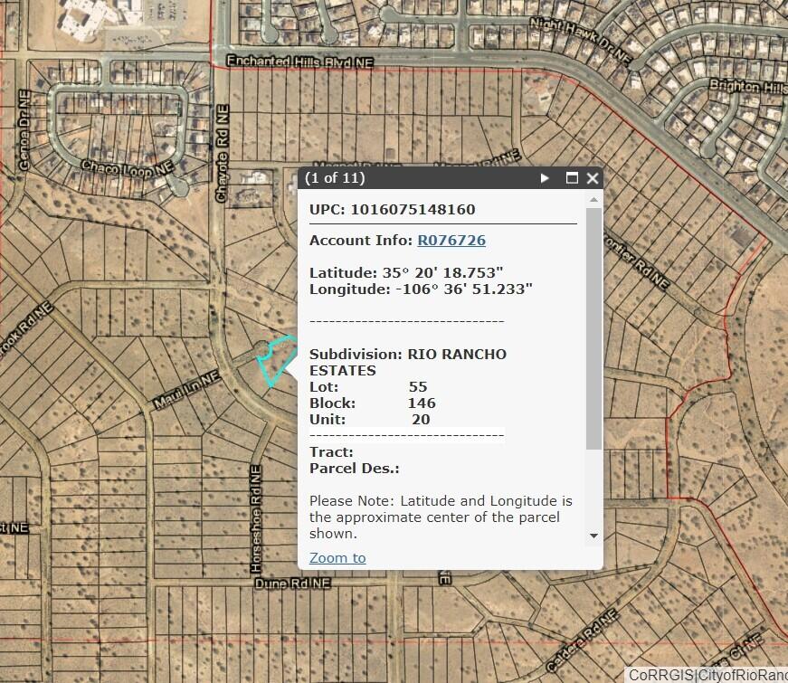Click the Chaco Loop NE map label
The width and height of the screenshot is (788, 683).
[128, 169]
